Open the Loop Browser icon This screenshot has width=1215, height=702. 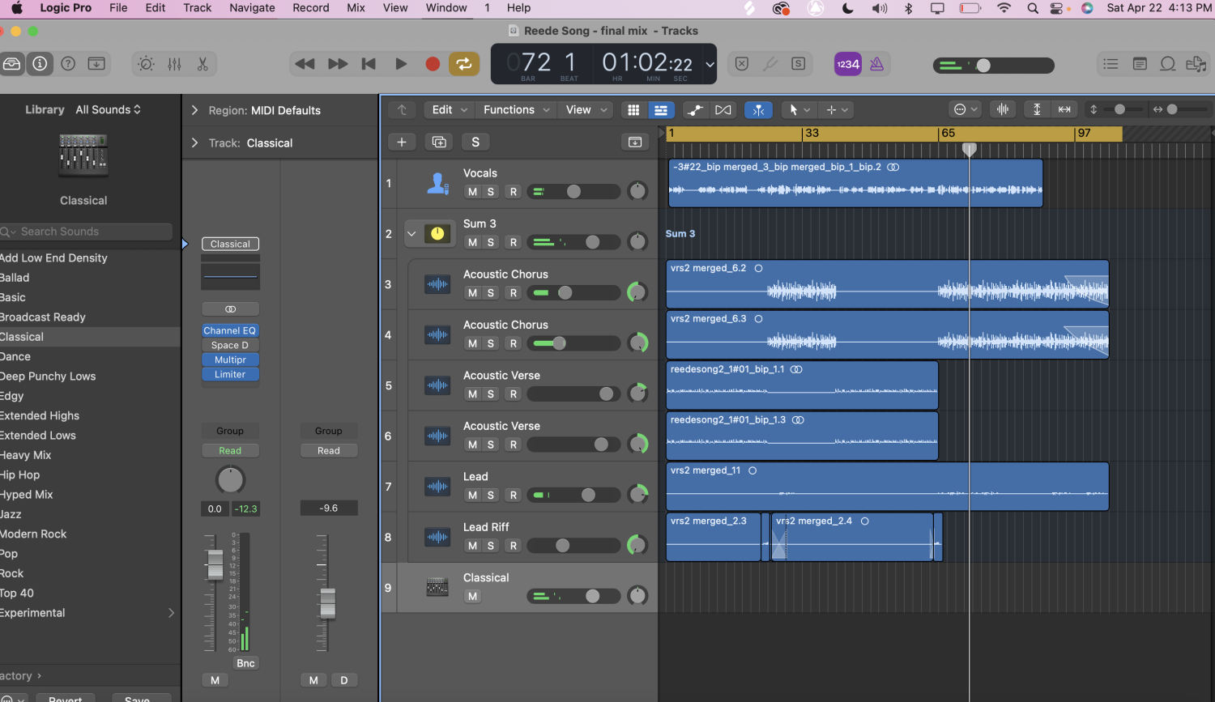tap(1168, 64)
